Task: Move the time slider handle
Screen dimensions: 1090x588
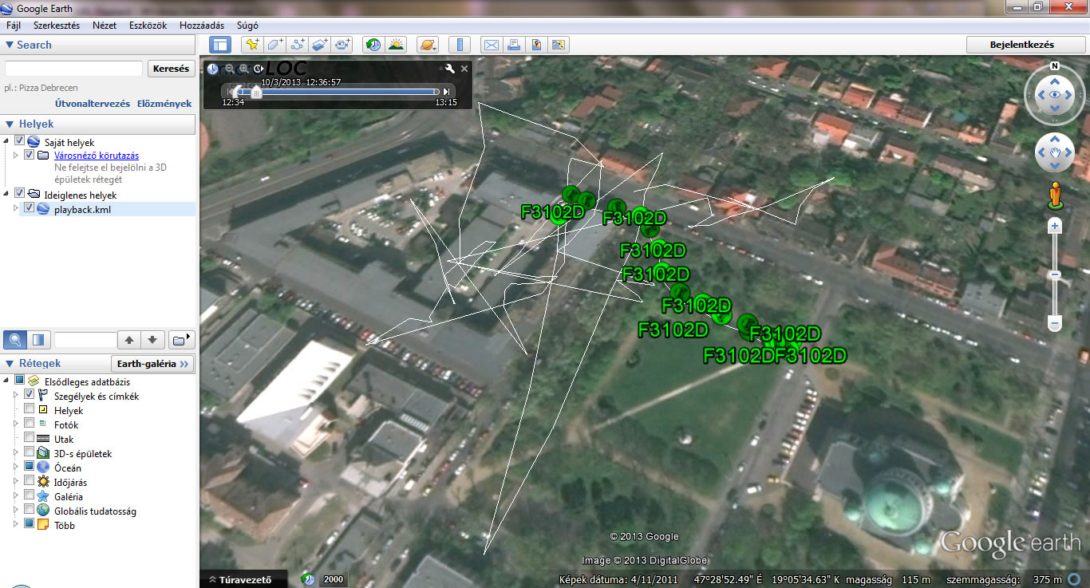Action: [256, 93]
